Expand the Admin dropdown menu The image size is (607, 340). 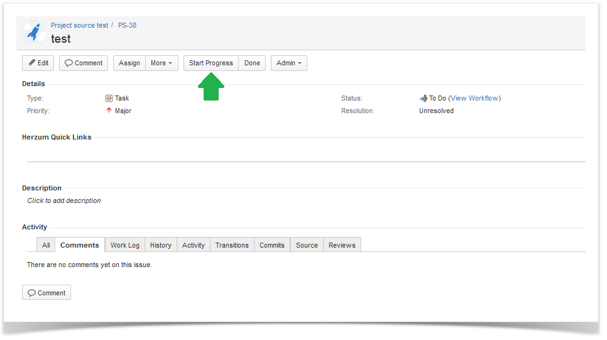288,63
